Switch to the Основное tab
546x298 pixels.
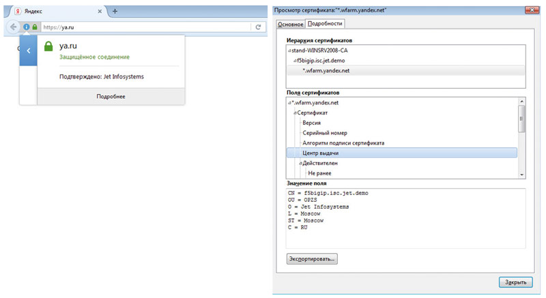click(291, 24)
